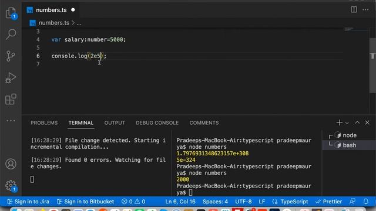Click the 5e-324 terminal output
Screen dimensions: 376x211
(186, 160)
